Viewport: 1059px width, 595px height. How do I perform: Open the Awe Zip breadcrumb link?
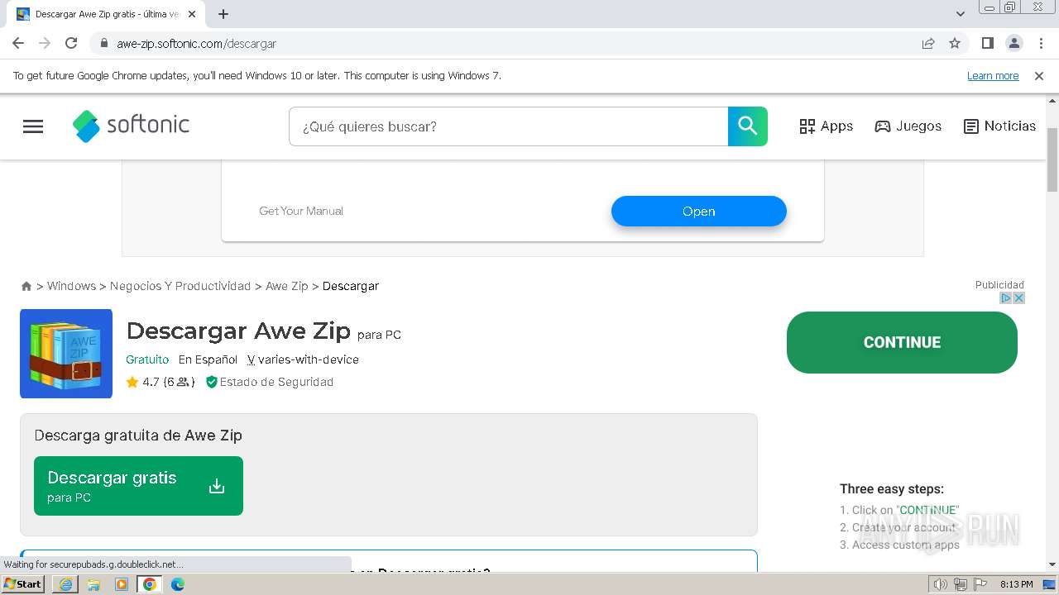tap(286, 286)
